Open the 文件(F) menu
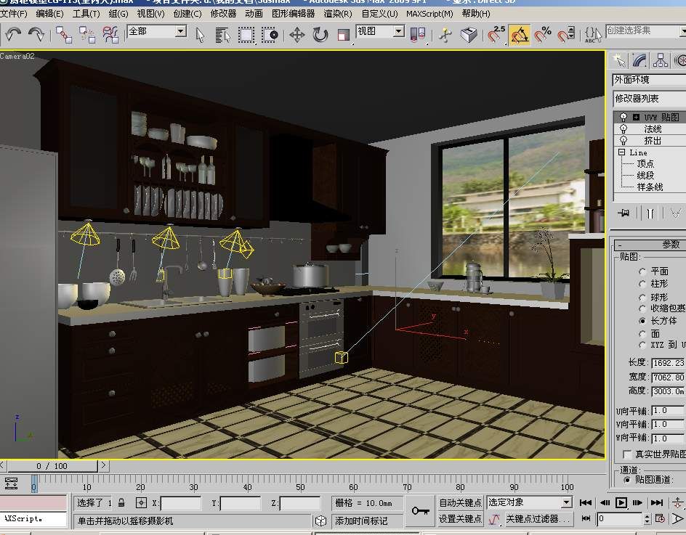Screen dimensions: 686x535 (14, 14)
